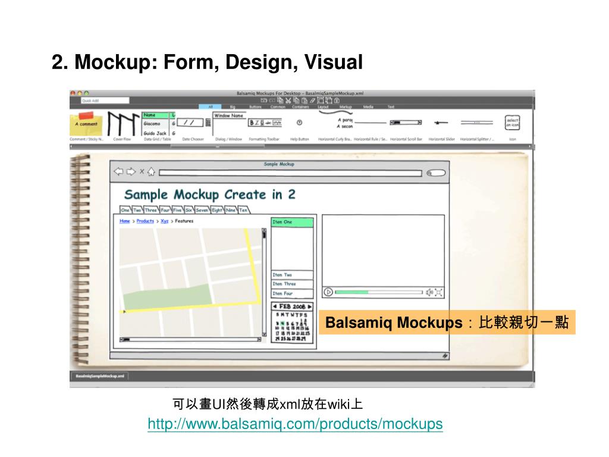Click the mockup video volume icon
This screenshot has height=457, width=609.
pyautogui.click(x=429, y=292)
